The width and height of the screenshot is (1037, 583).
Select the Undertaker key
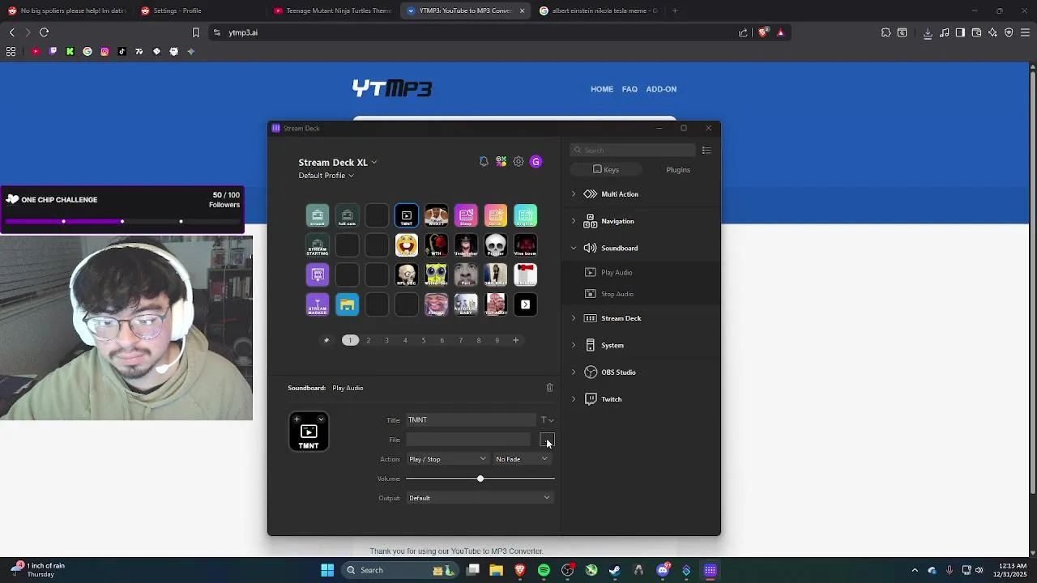pos(466,245)
